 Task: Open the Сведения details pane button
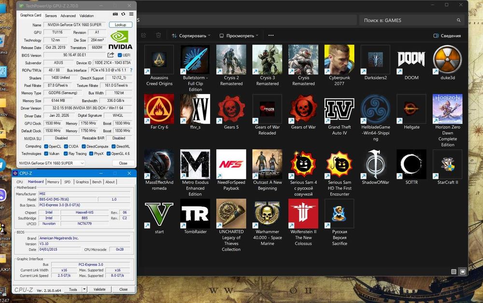447,36
